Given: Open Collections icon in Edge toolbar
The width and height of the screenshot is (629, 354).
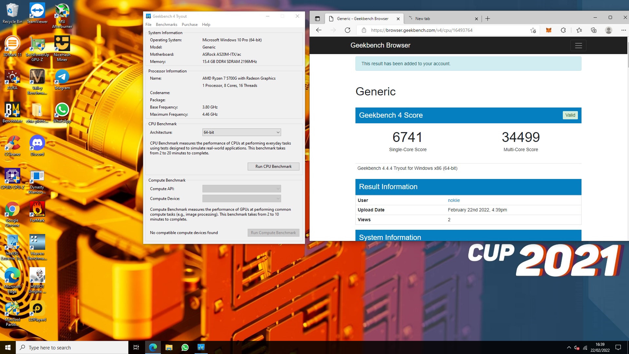Looking at the screenshot, I should click(x=594, y=30).
